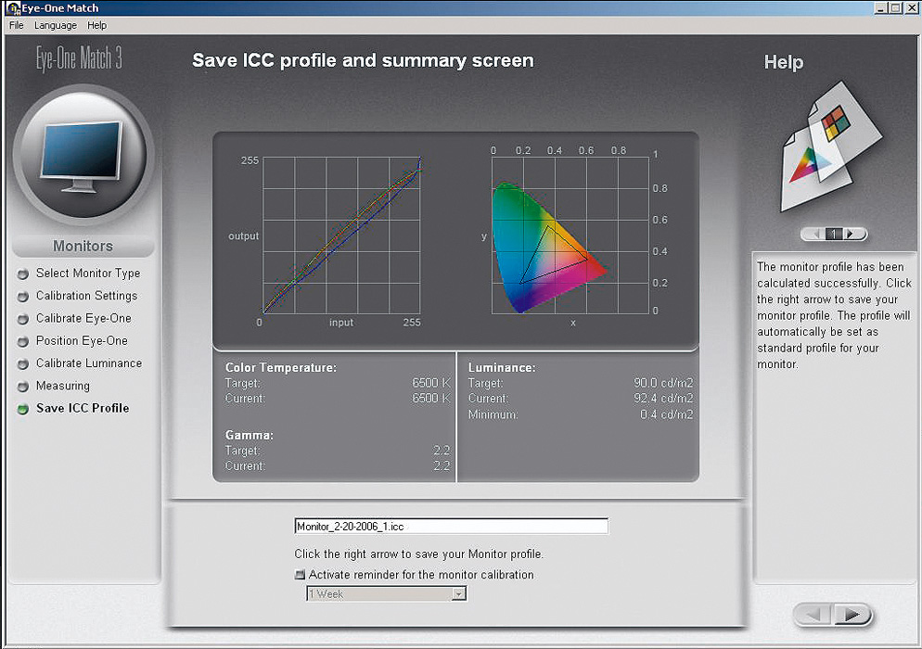Go to the Calibrate Luminance step
This screenshot has height=649, width=922.
click(x=89, y=363)
